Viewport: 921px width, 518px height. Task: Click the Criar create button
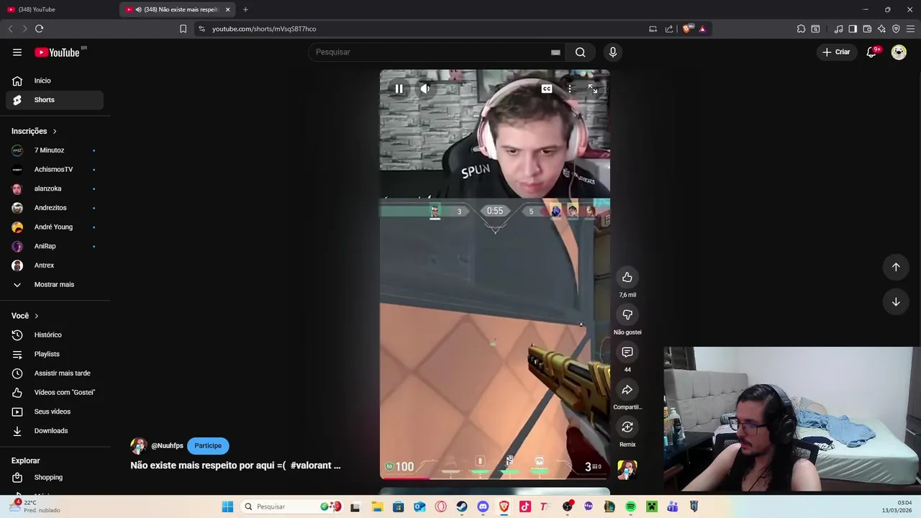tap(836, 52)
